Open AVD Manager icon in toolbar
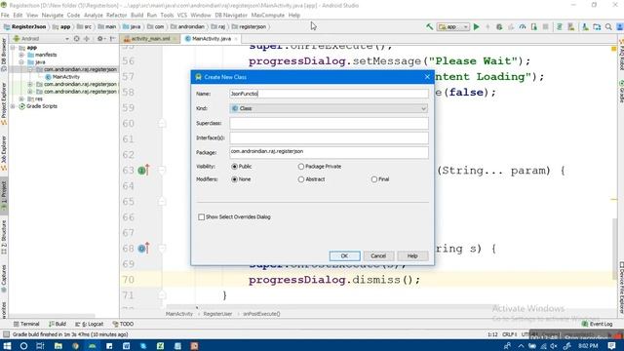 coord(571,26)
